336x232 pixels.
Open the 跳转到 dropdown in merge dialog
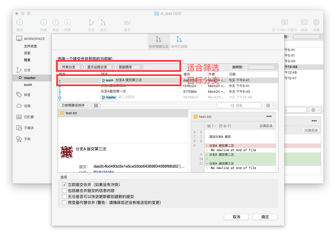coord(262,67)
